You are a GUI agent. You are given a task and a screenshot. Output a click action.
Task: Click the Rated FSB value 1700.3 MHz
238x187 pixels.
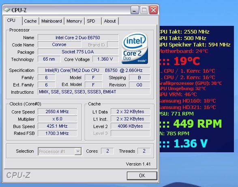[57, 133]
